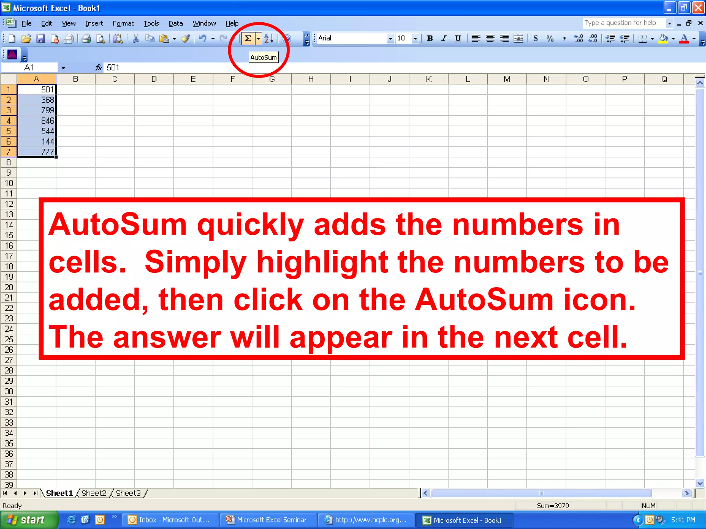This screenshot has height=529, width=706.
Task: Open the File menu
Action: [x=26, y=23]
